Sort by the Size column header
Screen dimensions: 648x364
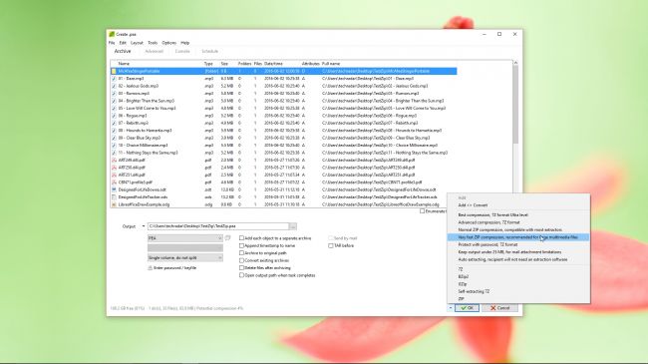click(224, 64)
